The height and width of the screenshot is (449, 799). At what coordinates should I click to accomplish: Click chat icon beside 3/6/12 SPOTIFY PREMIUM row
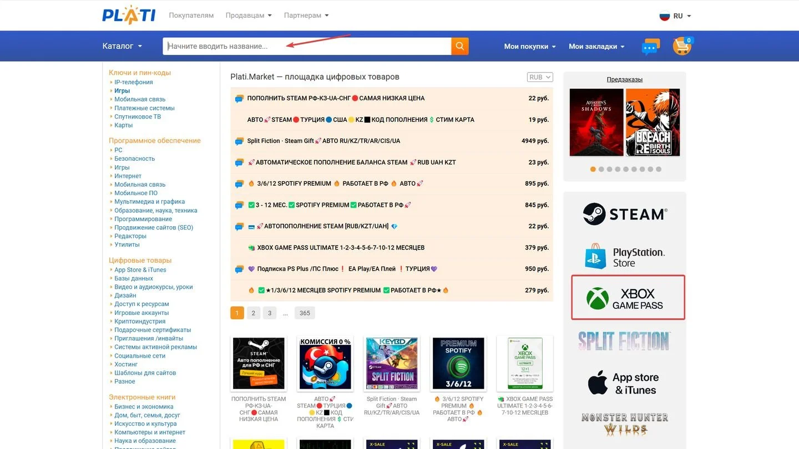tap(239, 184)
